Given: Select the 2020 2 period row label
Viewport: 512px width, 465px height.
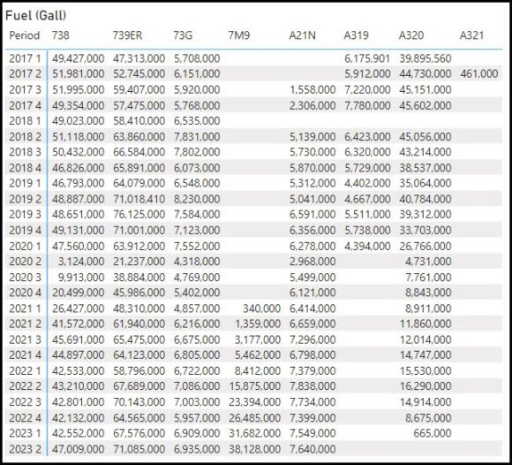Looking at the screenshot, I should pos(25,262).
